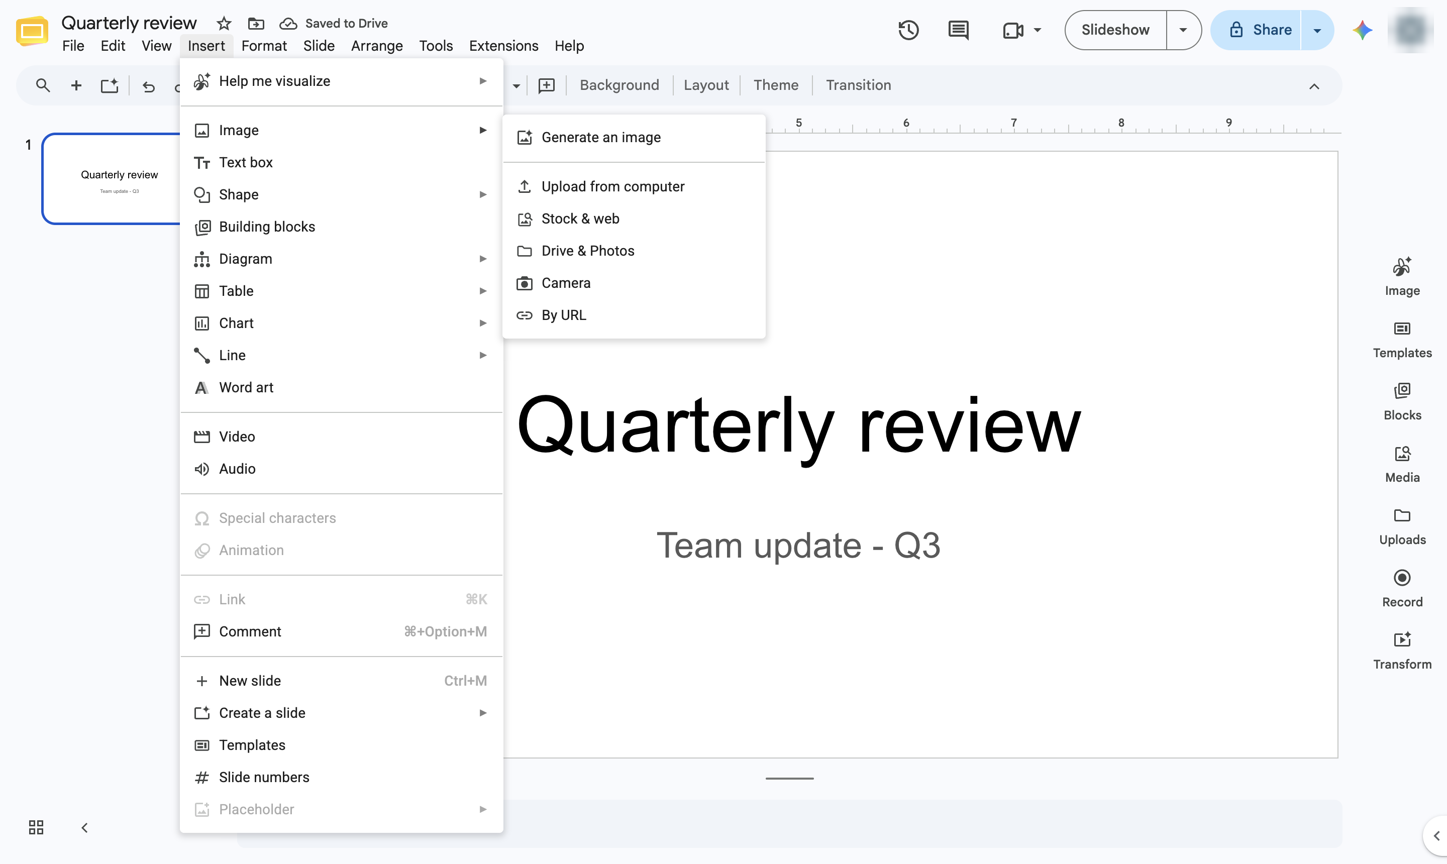
Task: Click the move to folder icon
Action: tap(256, 23)
